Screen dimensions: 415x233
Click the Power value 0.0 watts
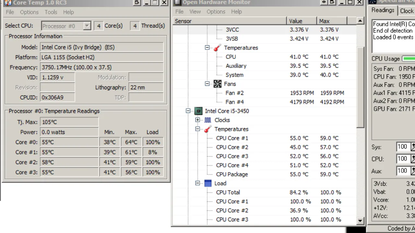coord(69,132)
